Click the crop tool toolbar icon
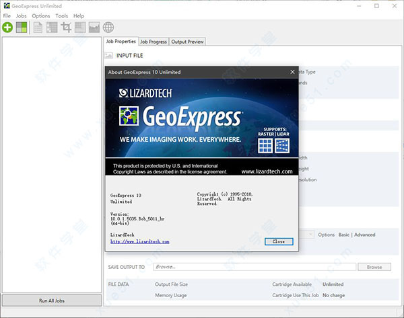This screenshot has width=404, height=318. [66, 27]
